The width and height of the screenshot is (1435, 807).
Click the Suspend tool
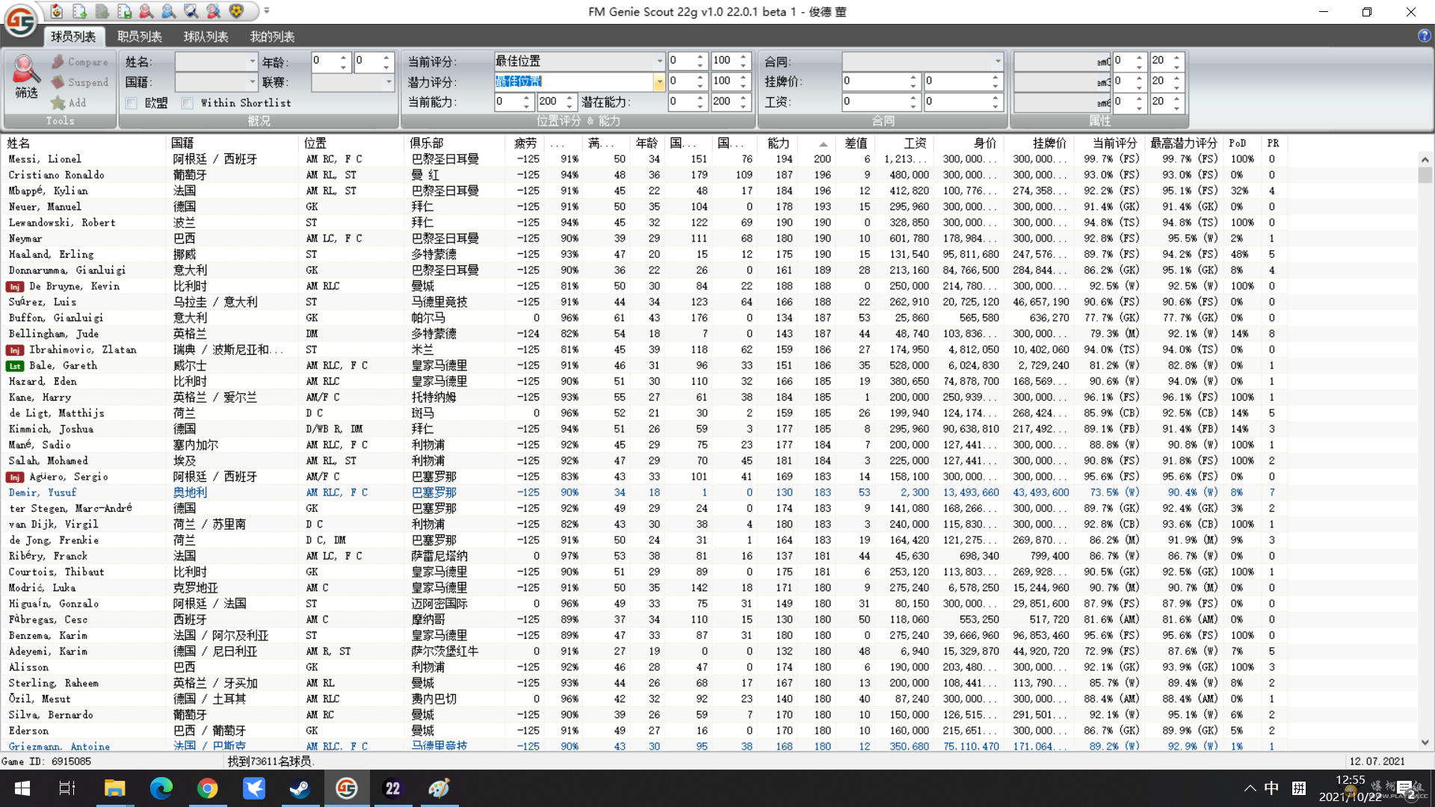(x=80, y=82)
